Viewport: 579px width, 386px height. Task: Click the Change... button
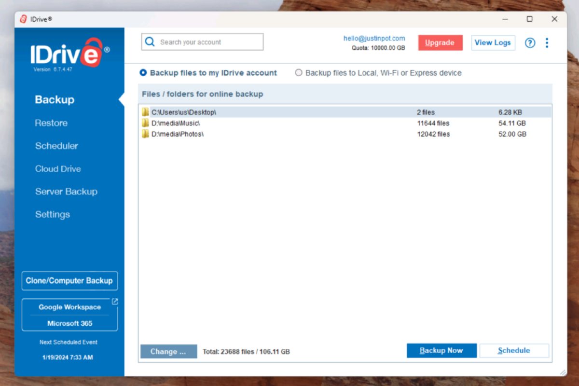[x=168, y=351]
